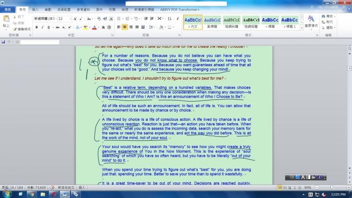Click the Cut (剪下) button
This screenshot has height=198, width=352.
(x=19, y=17)
